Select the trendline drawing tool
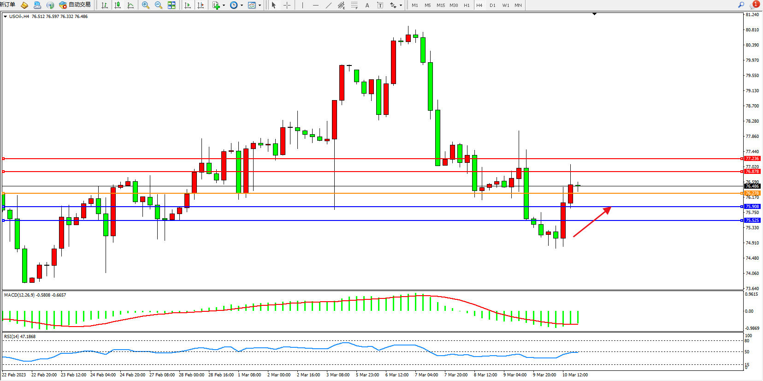Viewport: 763px width, 381px height. 328,5
